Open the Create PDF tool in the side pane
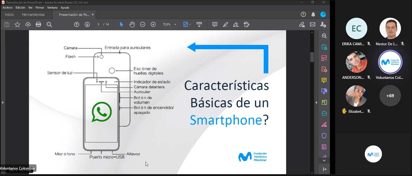Viewport: 412px width, 176px height. coord(324,69)
